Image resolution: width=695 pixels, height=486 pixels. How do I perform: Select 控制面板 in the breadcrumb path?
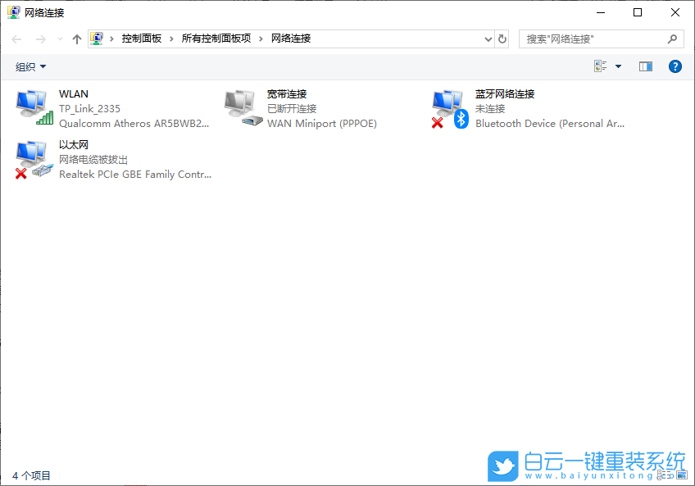[131, 38]
